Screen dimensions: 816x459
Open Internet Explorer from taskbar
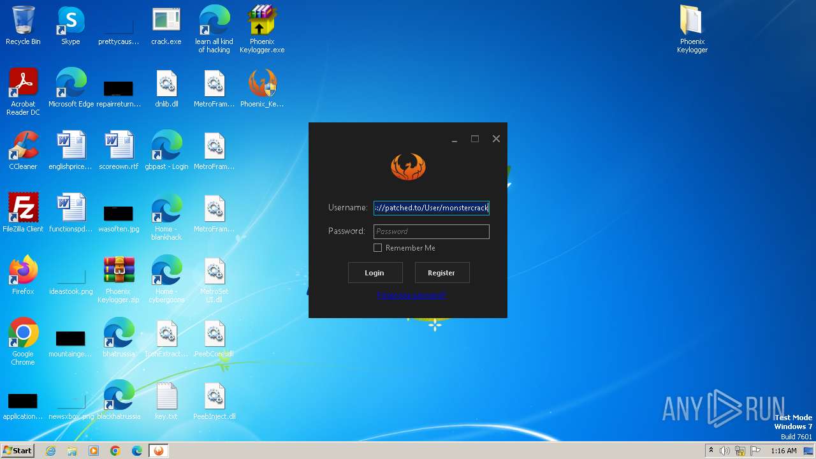(x=50, y=451)
